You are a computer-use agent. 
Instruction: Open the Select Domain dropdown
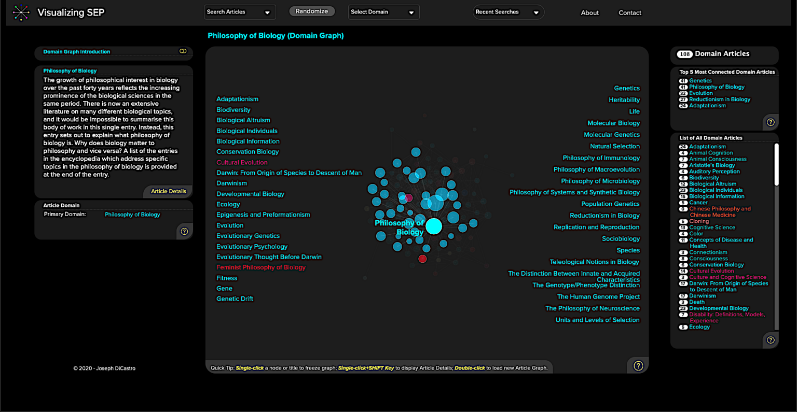(383, 11)
